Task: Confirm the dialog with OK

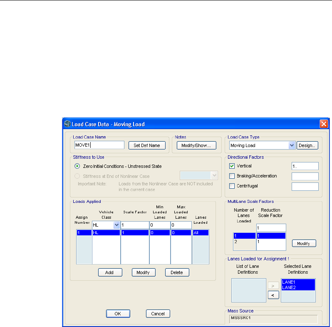Action: point(118,314)
